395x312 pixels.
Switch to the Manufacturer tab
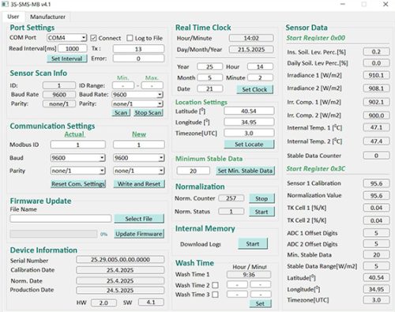coord(47,17)
